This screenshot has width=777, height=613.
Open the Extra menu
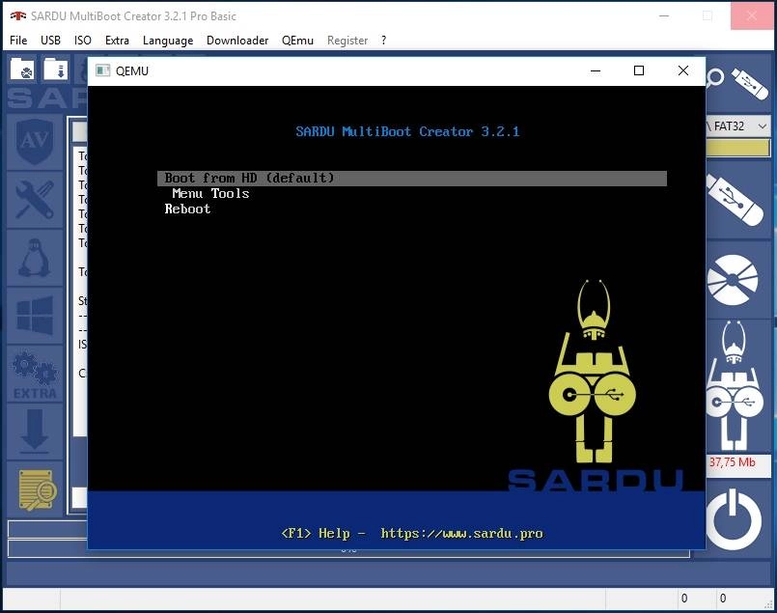[117, 41]
